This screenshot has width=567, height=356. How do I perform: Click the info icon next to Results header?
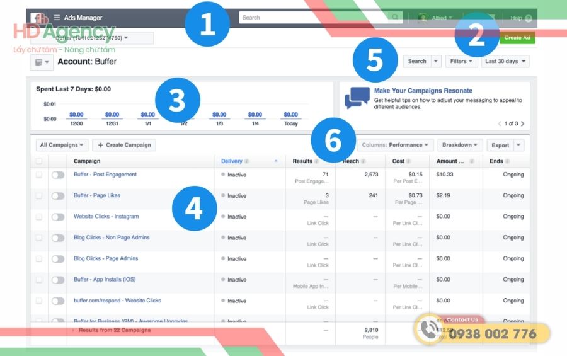coord(316,161)
